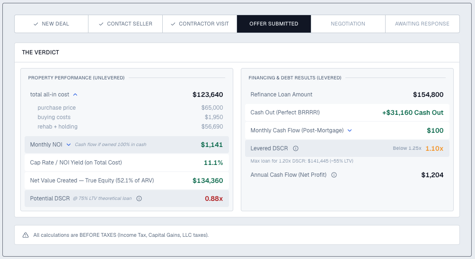Switch to the Contact Seller stage
Screen dimensions: 475x259
tap(125, 24)
